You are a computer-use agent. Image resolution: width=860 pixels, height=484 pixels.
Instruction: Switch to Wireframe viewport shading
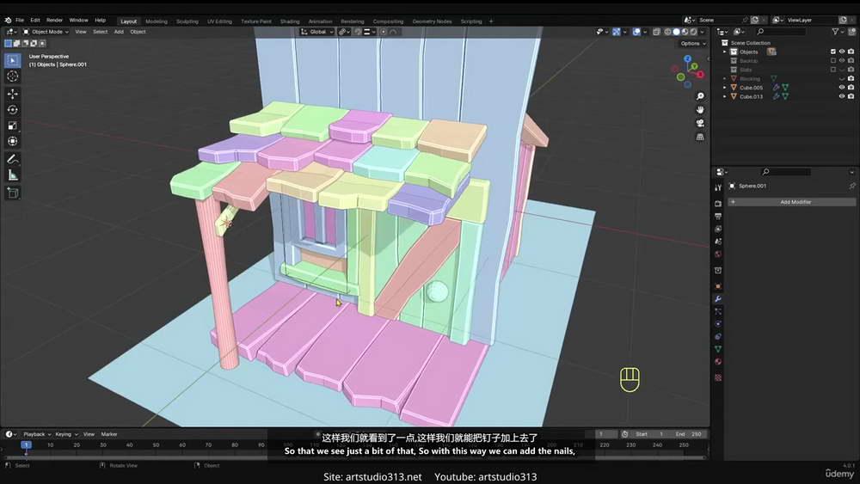click(667, 32)
